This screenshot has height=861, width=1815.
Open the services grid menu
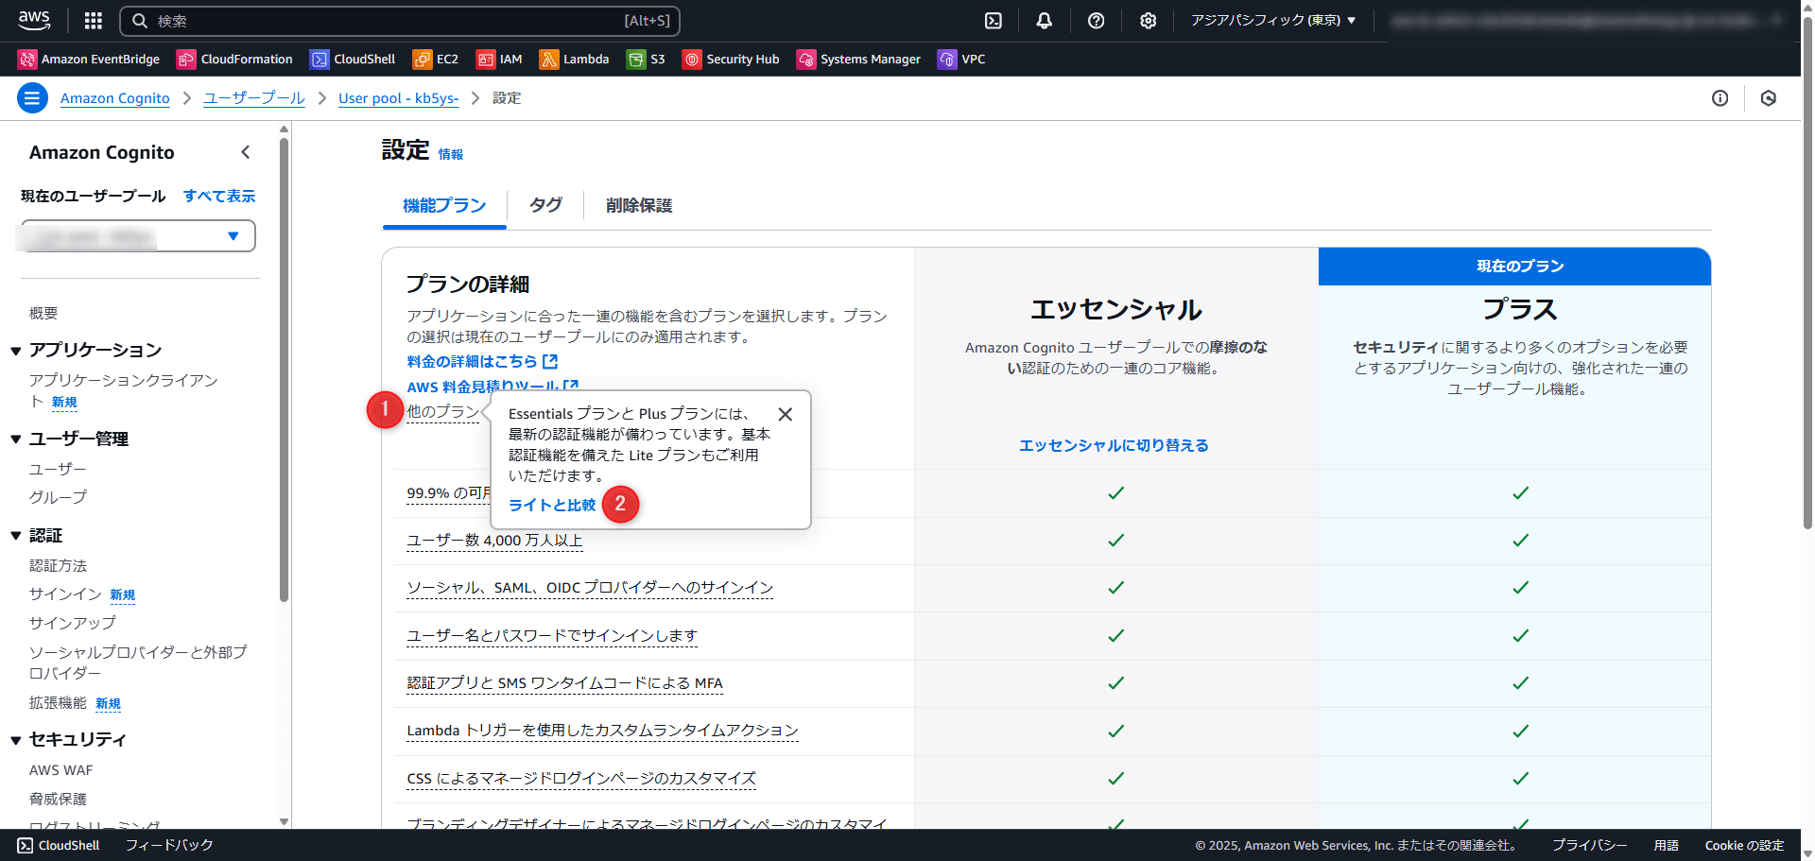[93, 21]
